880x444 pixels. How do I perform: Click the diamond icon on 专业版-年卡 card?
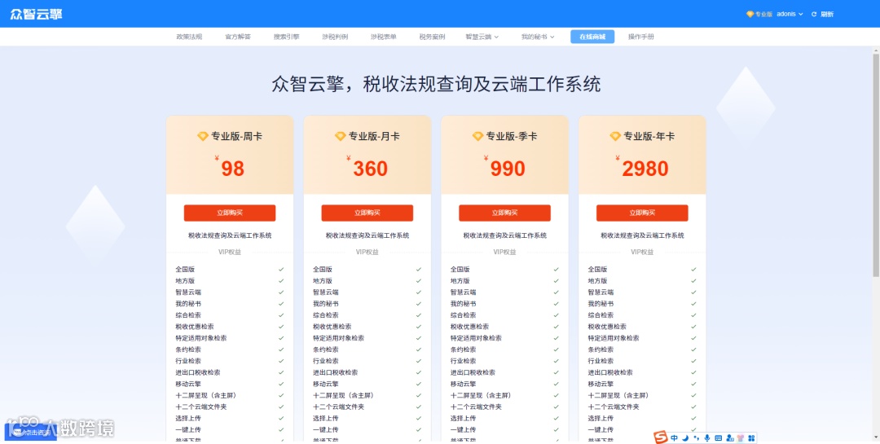pyautogui.click(x=615, y=136)
